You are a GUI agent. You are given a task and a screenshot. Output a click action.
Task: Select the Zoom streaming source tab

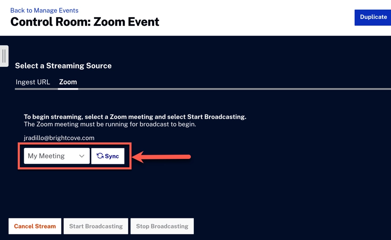click(x=68, y=82)
